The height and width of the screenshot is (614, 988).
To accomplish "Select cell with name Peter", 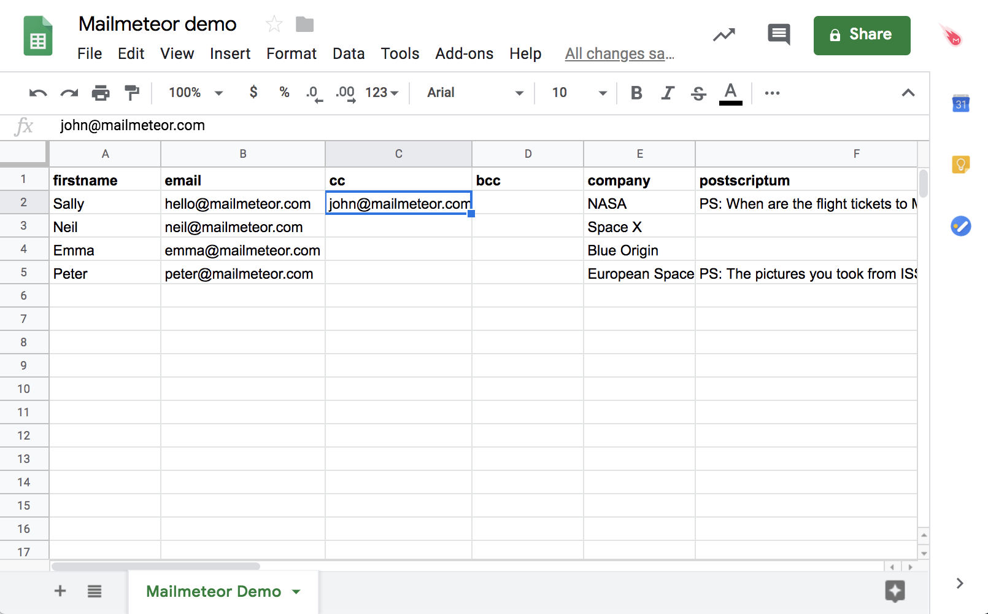I will point(105,273).
